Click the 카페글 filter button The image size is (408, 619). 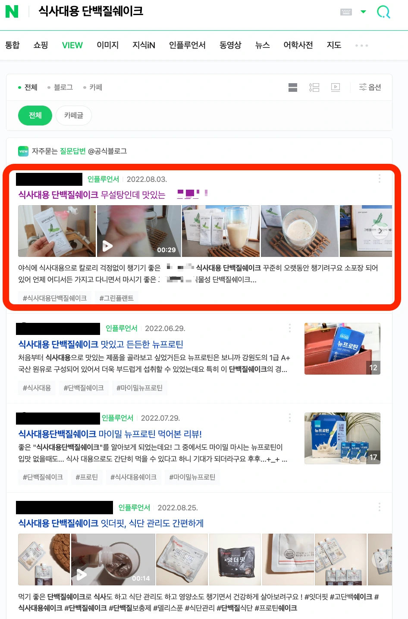74,116
